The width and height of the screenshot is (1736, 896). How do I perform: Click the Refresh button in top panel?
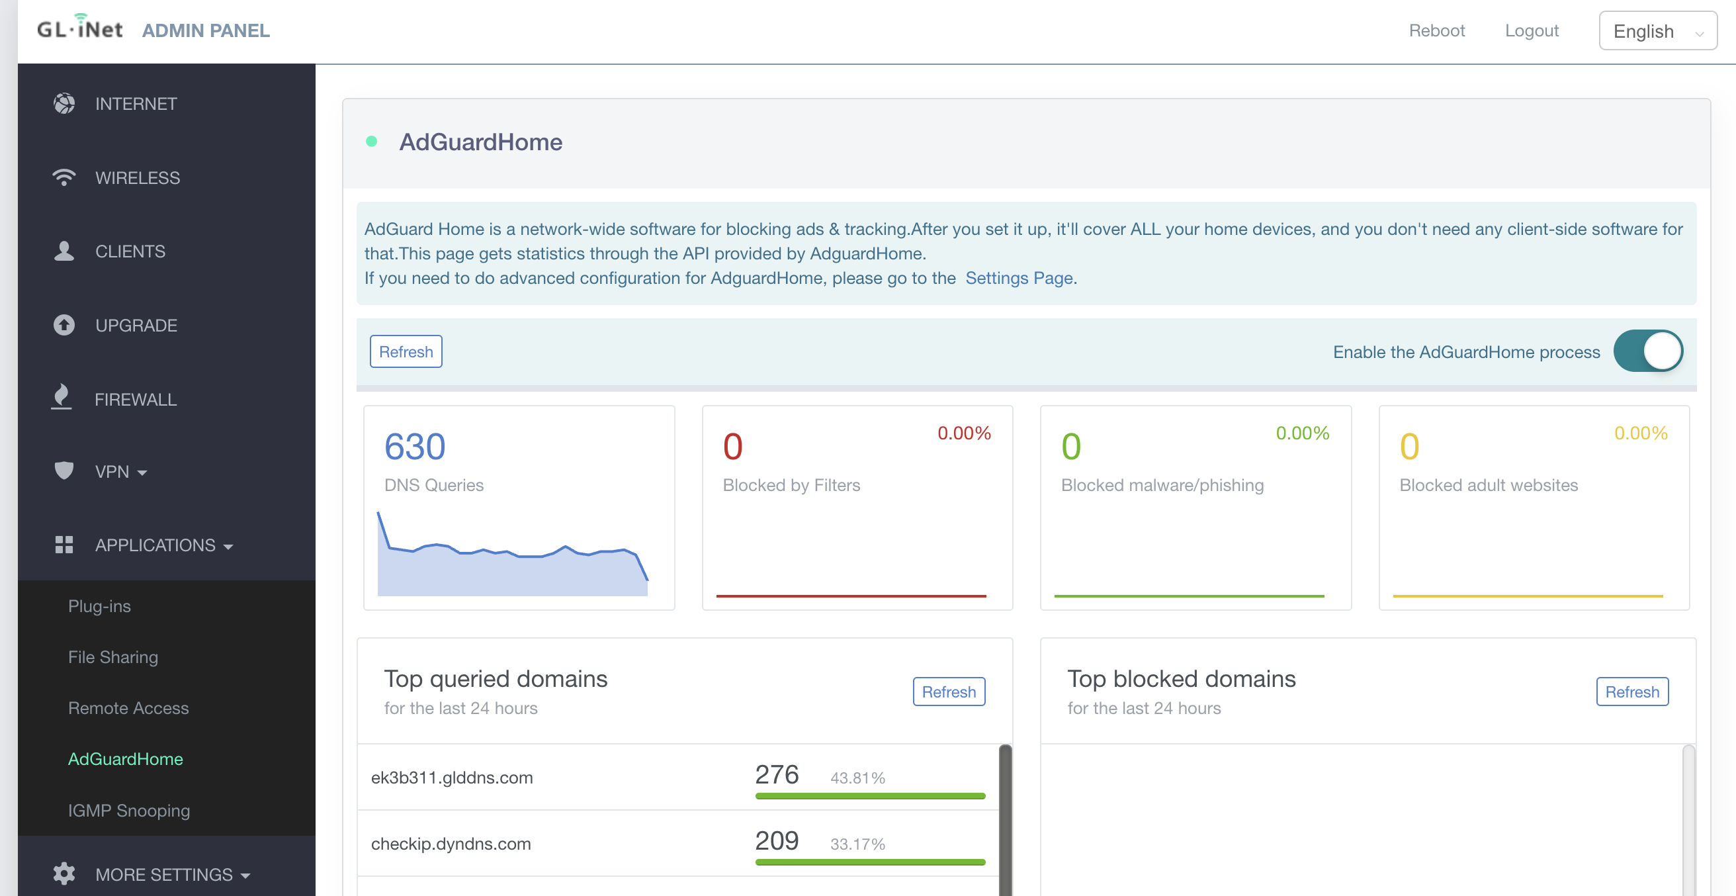click(x=404, y=351)
